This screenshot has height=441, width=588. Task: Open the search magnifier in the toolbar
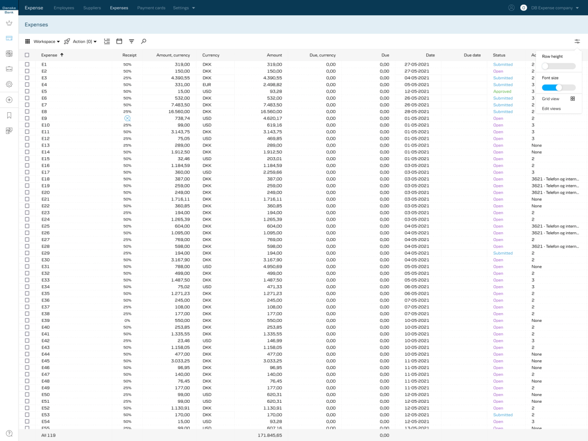pos(144,42)
